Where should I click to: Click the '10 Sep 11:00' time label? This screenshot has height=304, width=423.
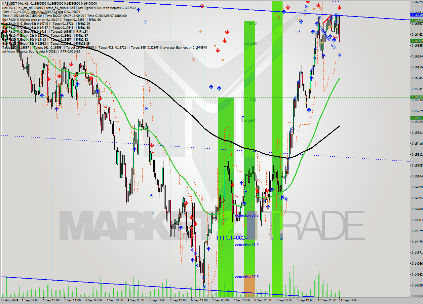(327, 300)
